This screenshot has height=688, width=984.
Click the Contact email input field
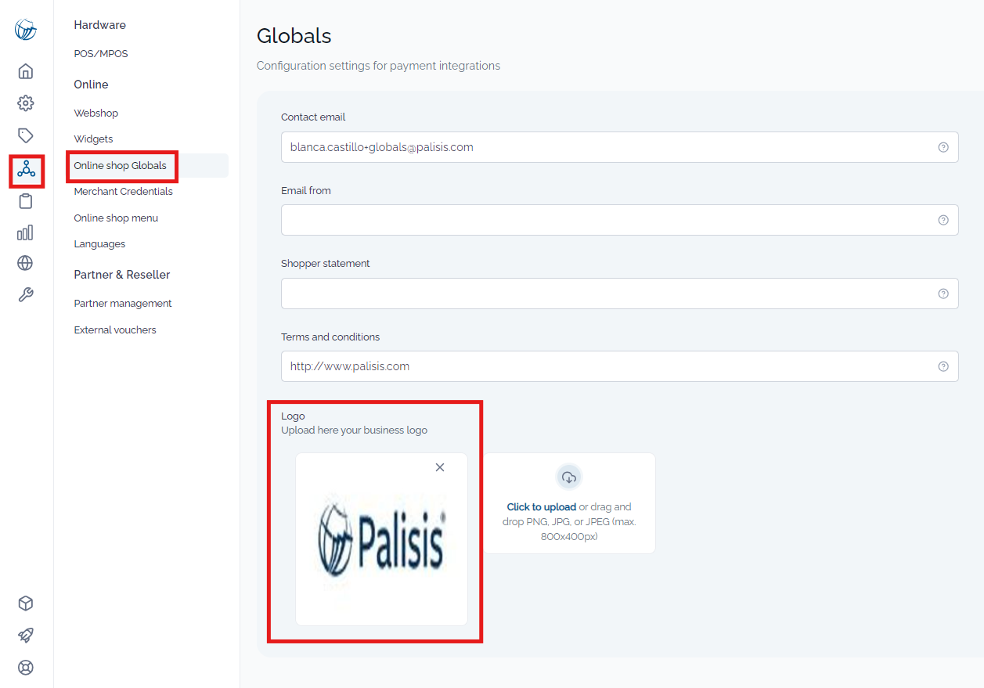[x=620, y=147]
